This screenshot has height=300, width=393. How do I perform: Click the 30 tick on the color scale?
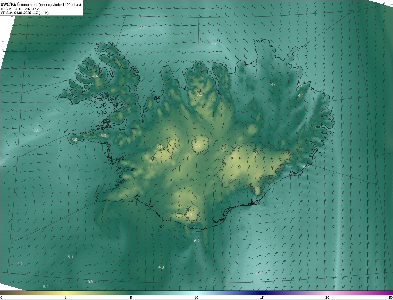pyautogui.click(x=327, y=298)
